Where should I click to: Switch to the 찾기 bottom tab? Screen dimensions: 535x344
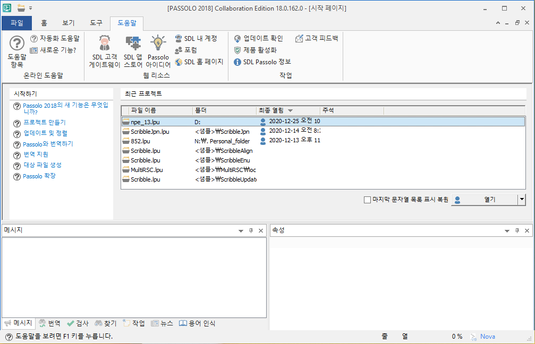(x=106, y=323)
